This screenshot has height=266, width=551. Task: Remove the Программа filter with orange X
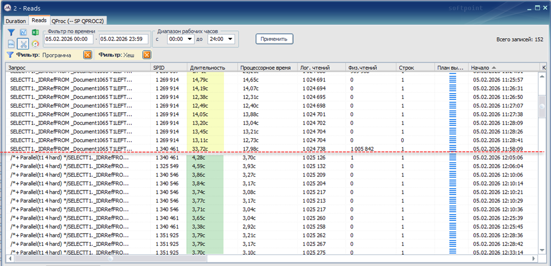(x=87, y=55)
